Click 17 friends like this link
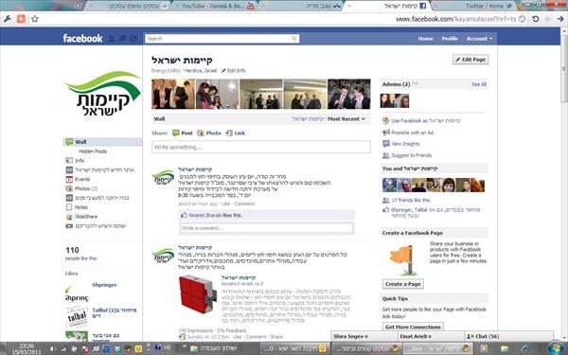The height and width of the screenshot is (355, 568). (412, 200)
